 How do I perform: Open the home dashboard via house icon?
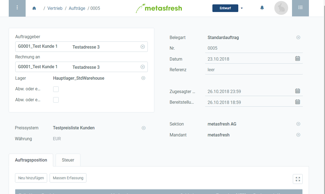[x=34, y=8]
